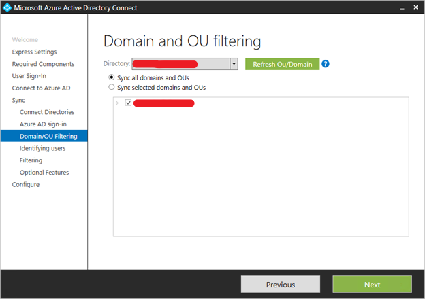Open the Directory dropdown arrow
Viewport: 425px width, 299px height.
pyautogui.click(x=234, y=64)
